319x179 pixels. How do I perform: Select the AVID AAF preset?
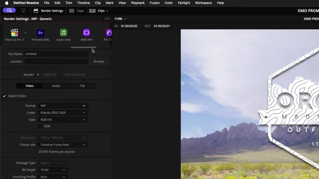pos(86,35)
